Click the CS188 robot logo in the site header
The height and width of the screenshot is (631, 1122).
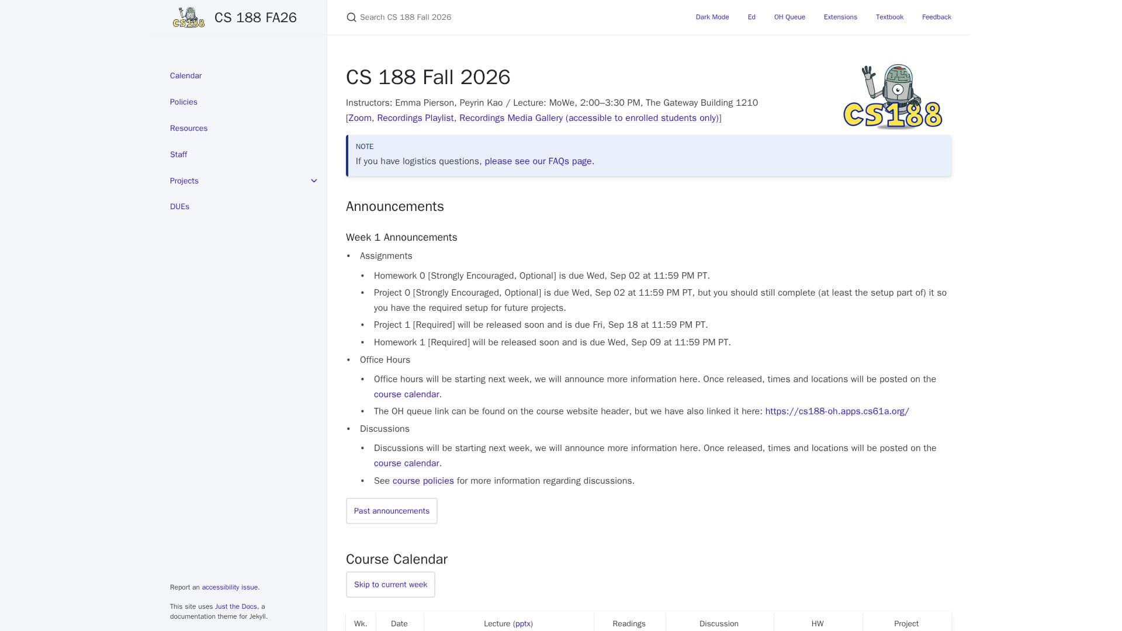click(x=189, y=18)
